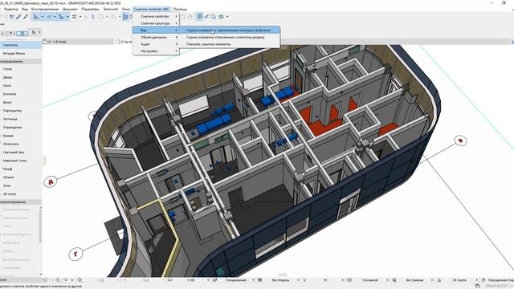Select the Ограждение (Railing) tool

coord(12,127)
